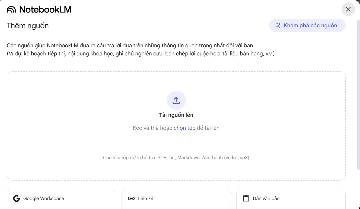Viewport: 360px width, 209px height.
Task: Select the Google Workspace source label
Action: 44,198
